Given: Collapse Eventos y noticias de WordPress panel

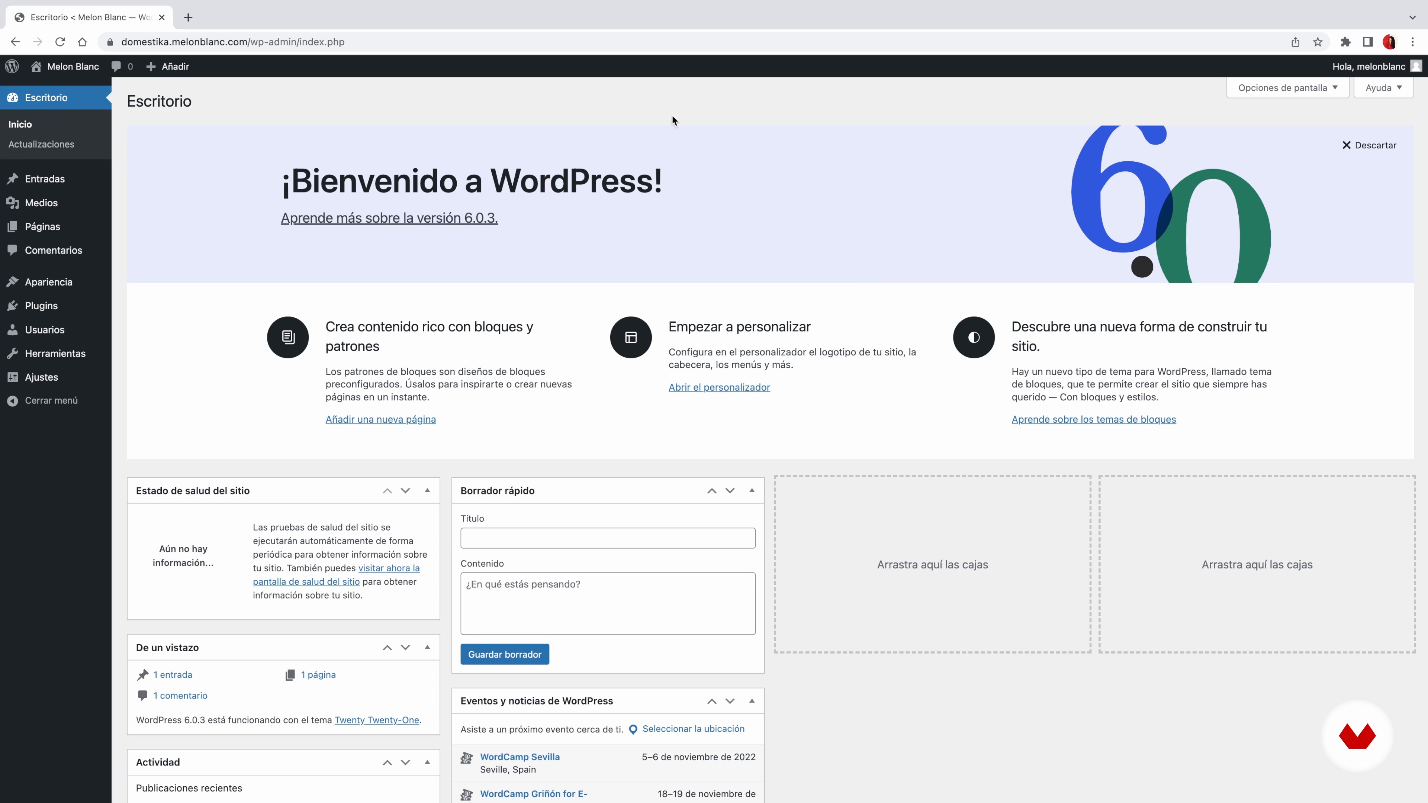Looking at the screenshot, I should click(x=752, y=701).
